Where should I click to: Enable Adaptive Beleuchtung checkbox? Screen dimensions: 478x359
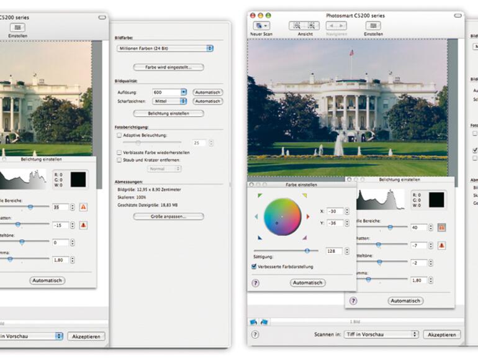click(119, 135)
